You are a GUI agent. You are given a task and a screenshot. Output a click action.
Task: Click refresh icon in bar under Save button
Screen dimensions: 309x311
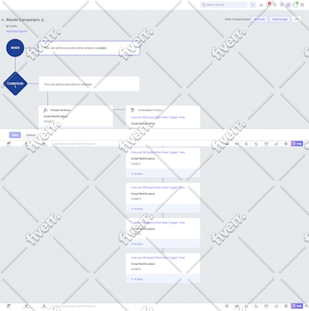point(256,144)
